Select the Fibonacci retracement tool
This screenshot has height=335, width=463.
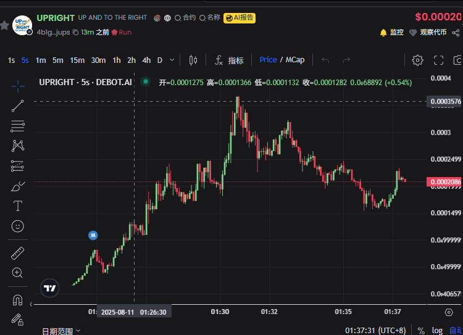[18, 126]
